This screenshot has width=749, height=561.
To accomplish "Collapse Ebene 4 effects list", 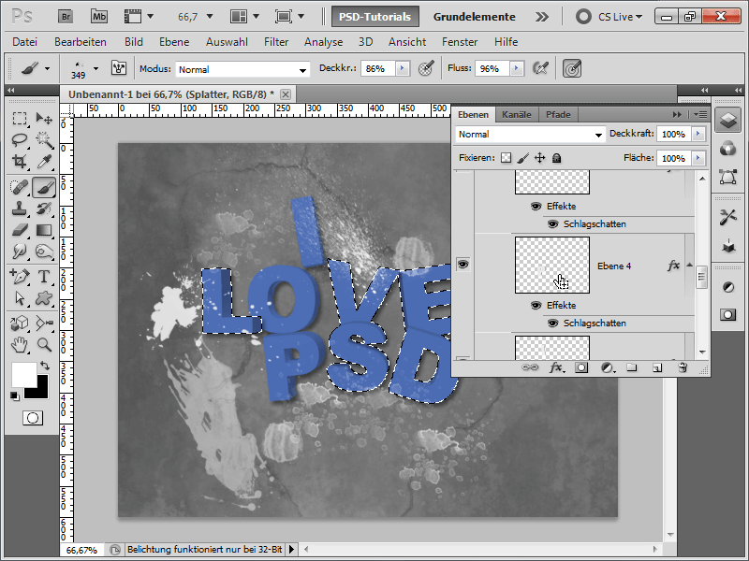I will tap(690, 265).
